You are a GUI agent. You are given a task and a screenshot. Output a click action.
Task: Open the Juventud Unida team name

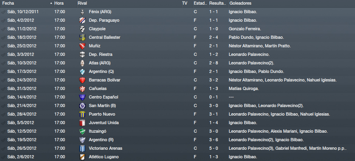click(x=104, y=123)
